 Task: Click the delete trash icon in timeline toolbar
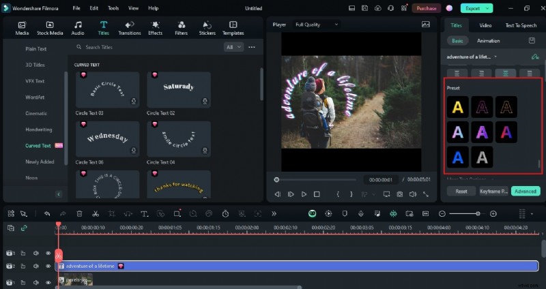coord(79,213)
